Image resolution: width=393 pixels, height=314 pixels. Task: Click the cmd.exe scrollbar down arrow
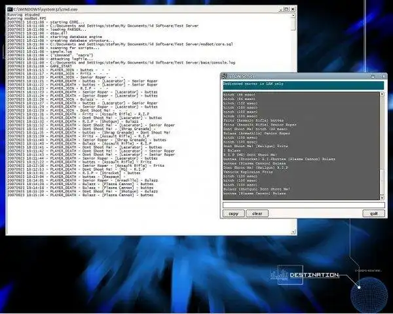[x=293, y=232]
